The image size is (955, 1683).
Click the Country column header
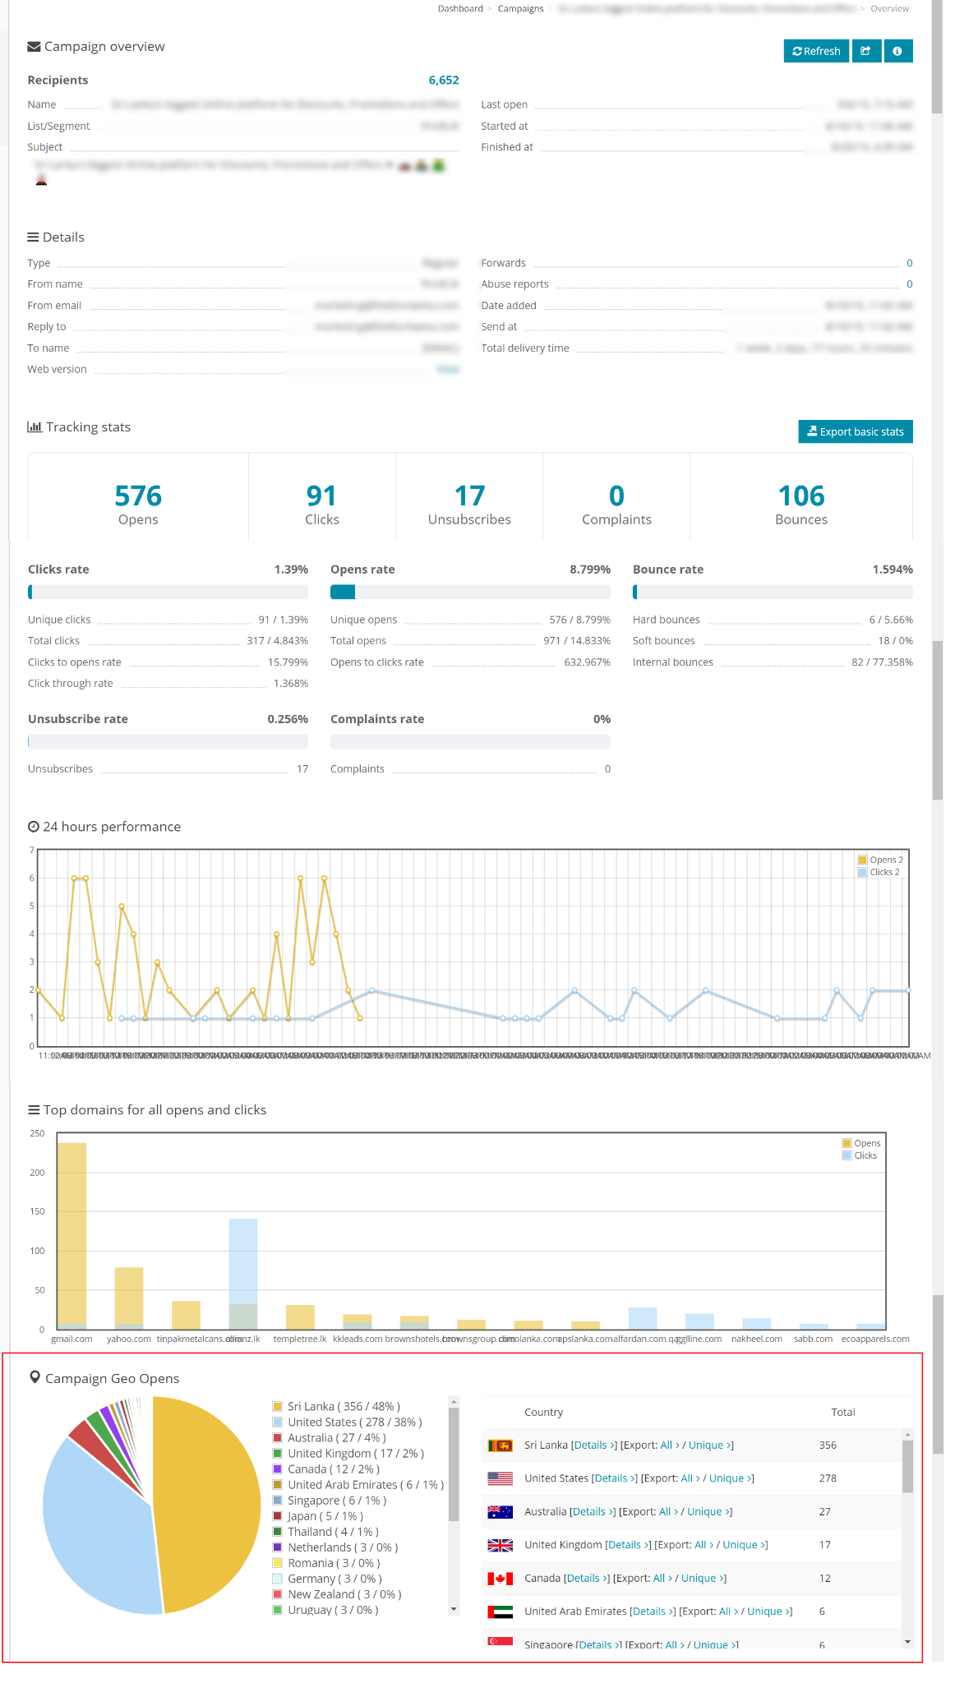[x=543, y=1413]
